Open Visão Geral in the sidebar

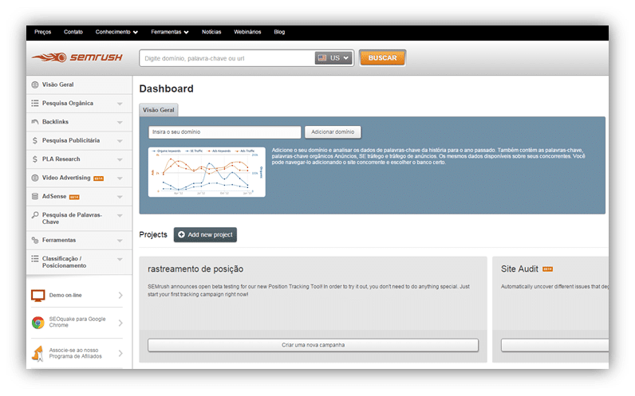[79, 84]
